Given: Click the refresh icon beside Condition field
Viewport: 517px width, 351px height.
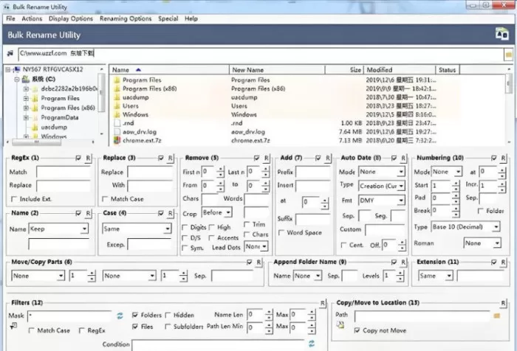Looking at the screenshot, I should tap(312, 344).
